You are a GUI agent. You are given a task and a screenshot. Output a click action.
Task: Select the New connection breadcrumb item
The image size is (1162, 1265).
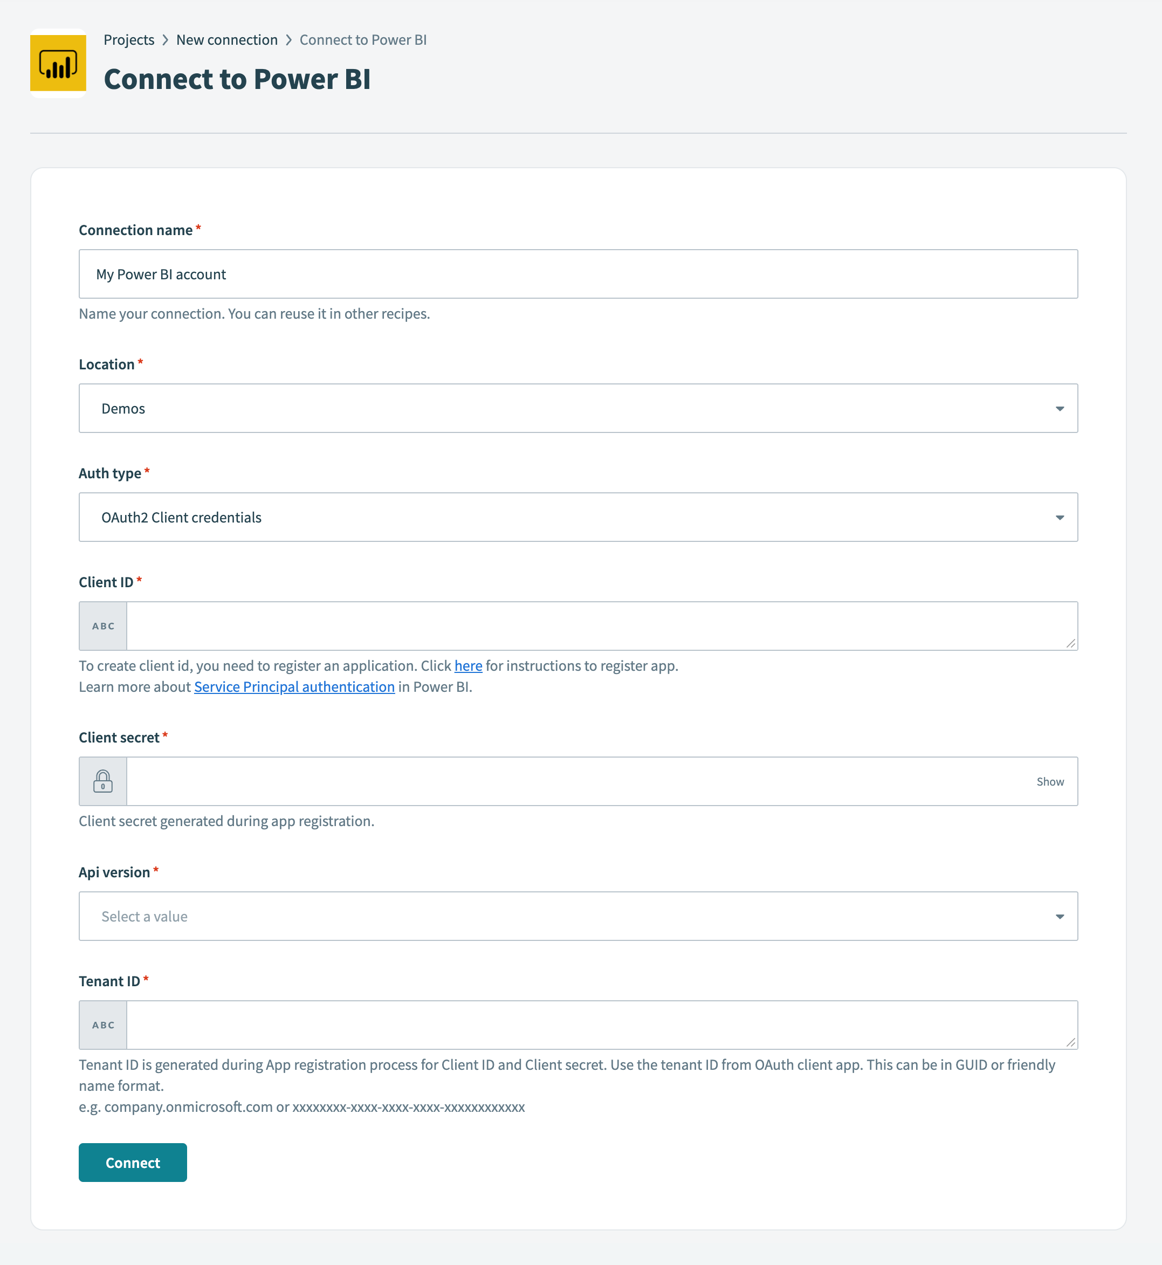coord(227,39)
